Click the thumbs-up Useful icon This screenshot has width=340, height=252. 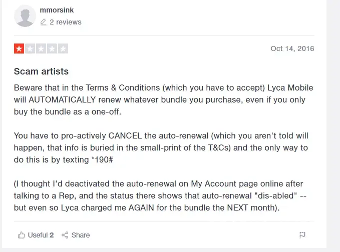click(x=21, y=235)
